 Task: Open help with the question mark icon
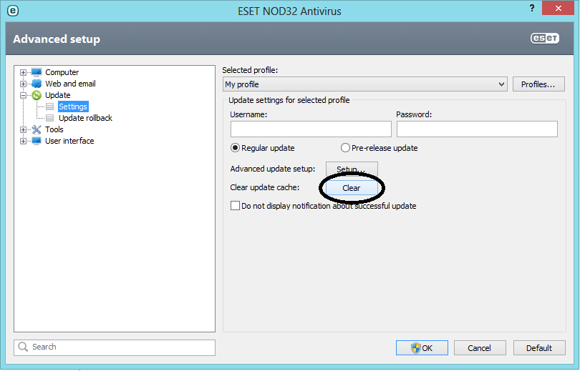click(532, 8)
